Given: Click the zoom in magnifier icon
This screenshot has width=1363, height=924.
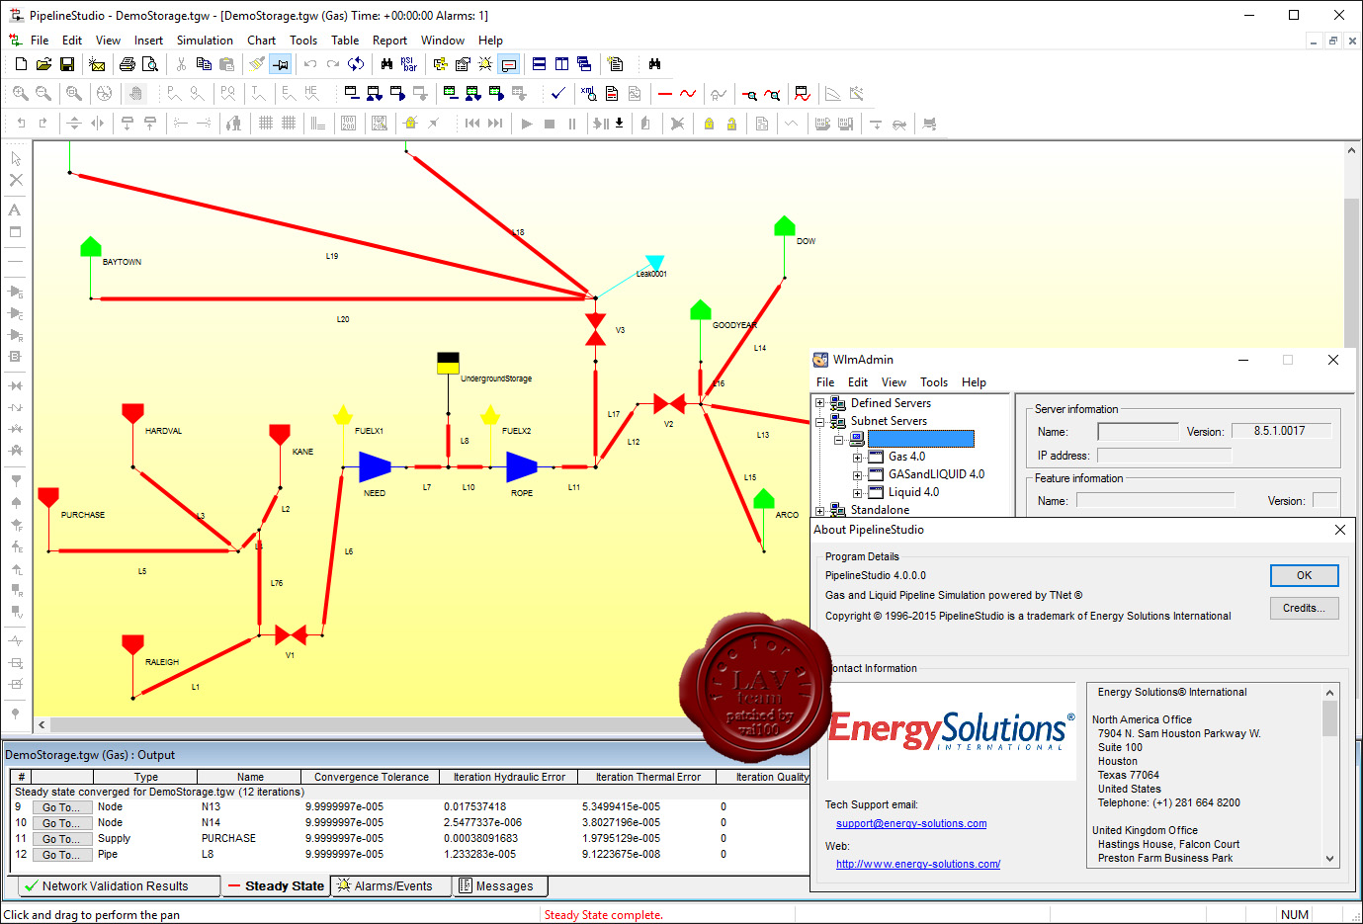Looking at the screenshot, I should (21, 94).
